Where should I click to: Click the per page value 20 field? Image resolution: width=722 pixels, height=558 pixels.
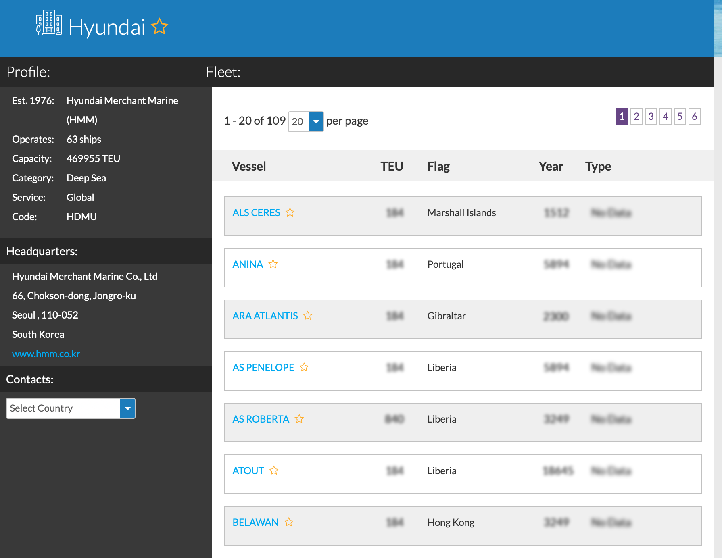pos(298,121)
